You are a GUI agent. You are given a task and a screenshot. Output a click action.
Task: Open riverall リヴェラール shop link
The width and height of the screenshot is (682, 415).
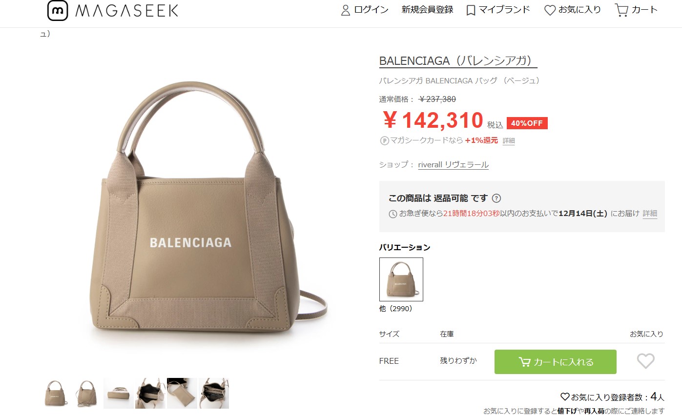[x=454, y=165]
